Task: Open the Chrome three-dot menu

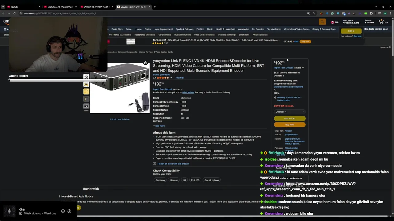Action: click(391, 13)
